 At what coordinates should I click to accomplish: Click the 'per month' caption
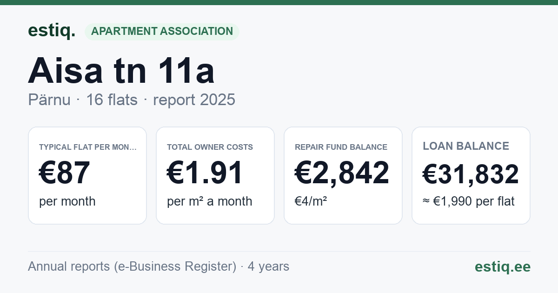click(x=67, y=201)
